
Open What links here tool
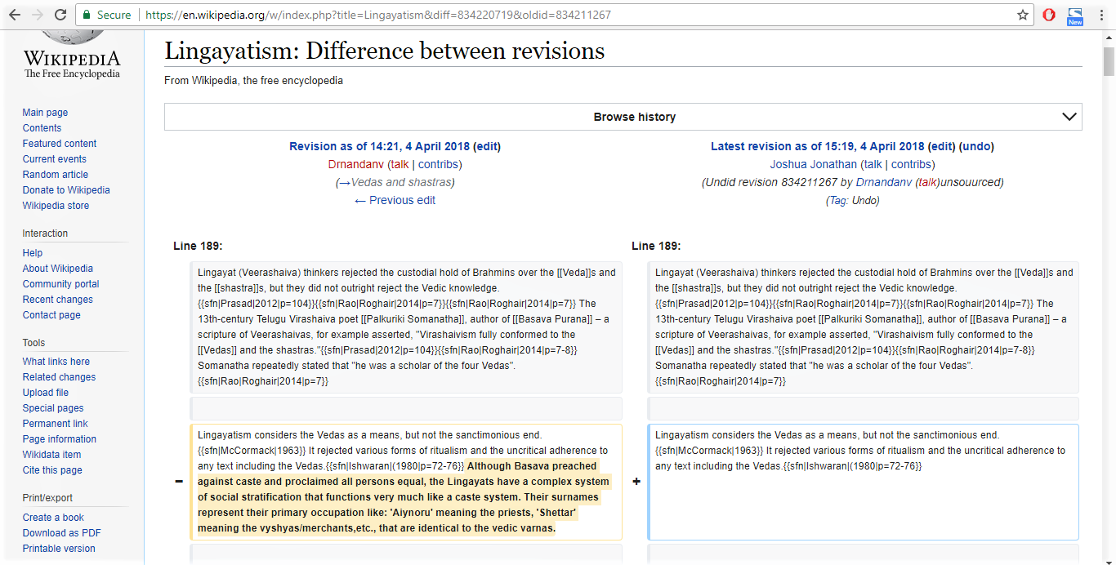pos(56,362)
